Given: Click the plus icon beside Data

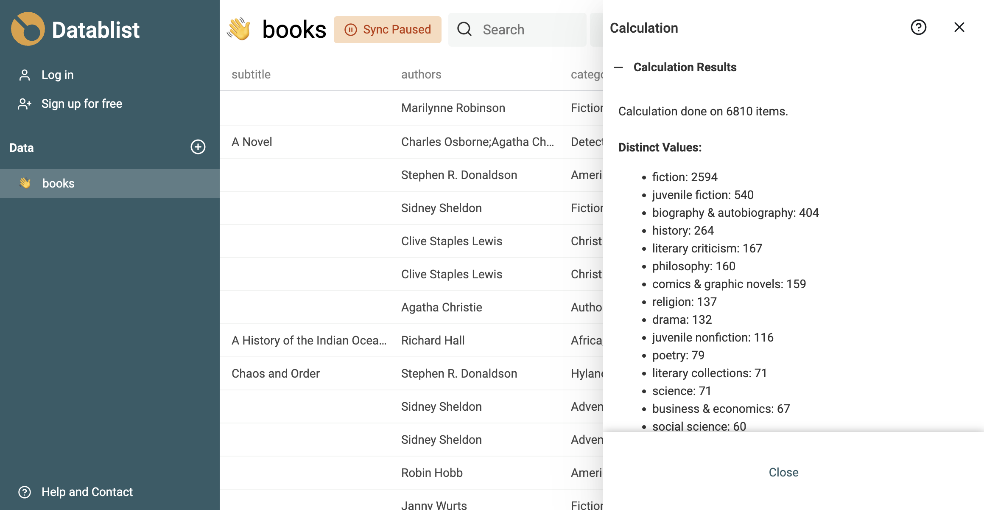Looking at the screenshot, I should coord(198,147).
